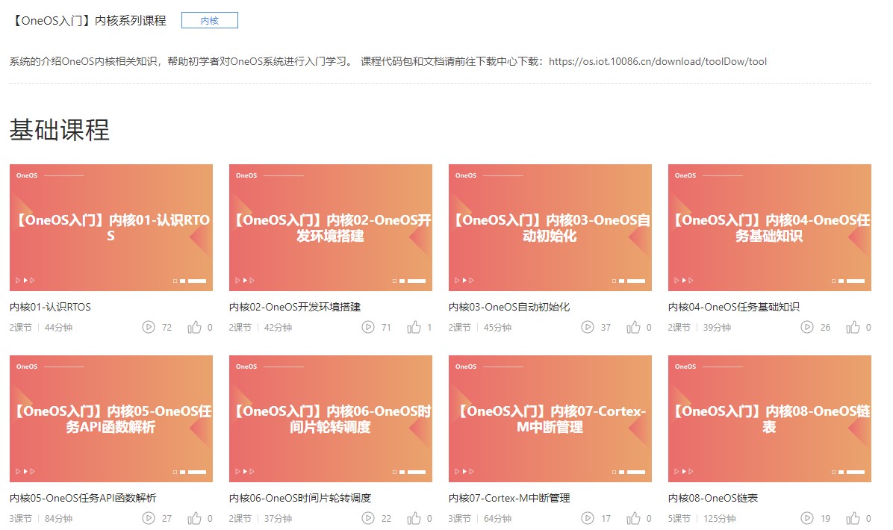The width and height of the screenshot is (893, 530).
Task: Click play-count icon for 内核01-认识RTOS
Action: click(149, 328)
